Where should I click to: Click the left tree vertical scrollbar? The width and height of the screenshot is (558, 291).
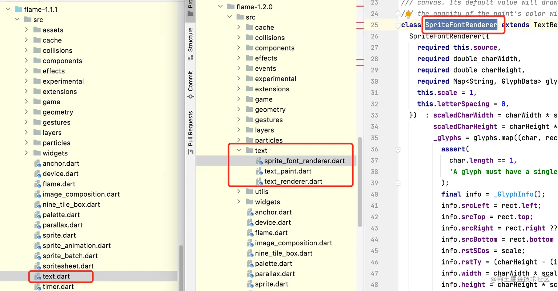181,268
